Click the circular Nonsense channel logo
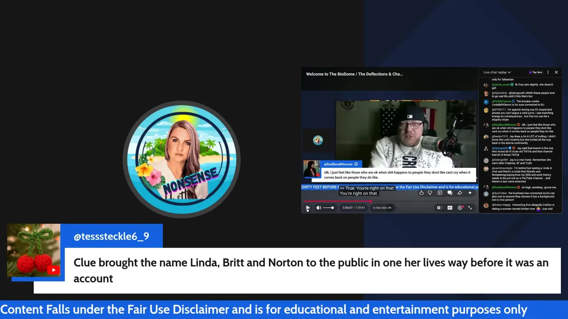This screenshot has height=319, width=568. click(x=181, y=159)
